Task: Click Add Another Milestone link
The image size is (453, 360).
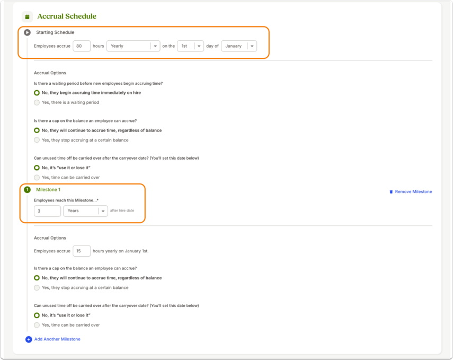Action: [57, 339]
